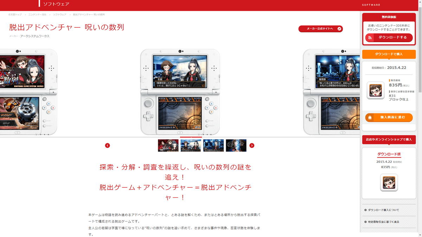This screenshot has width=422, height=237.
Task: Click the ダウンロードで購入 orange header
Action: [389, 54]
